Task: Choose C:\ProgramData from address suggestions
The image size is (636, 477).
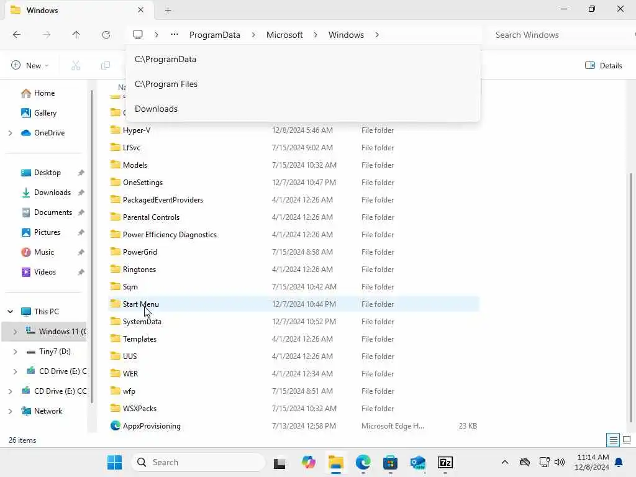Action: [x=302, y=59]
